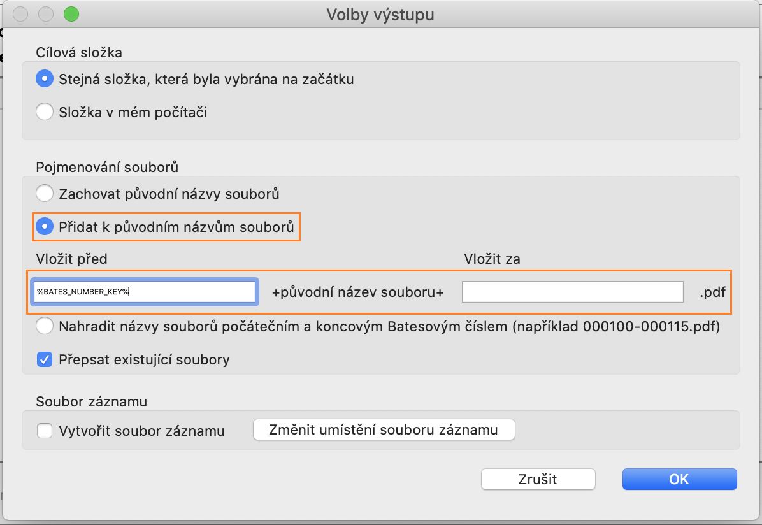Click the ".pdf" extension label
This screenshot has height=525, width=762.
tap(712, 292)
